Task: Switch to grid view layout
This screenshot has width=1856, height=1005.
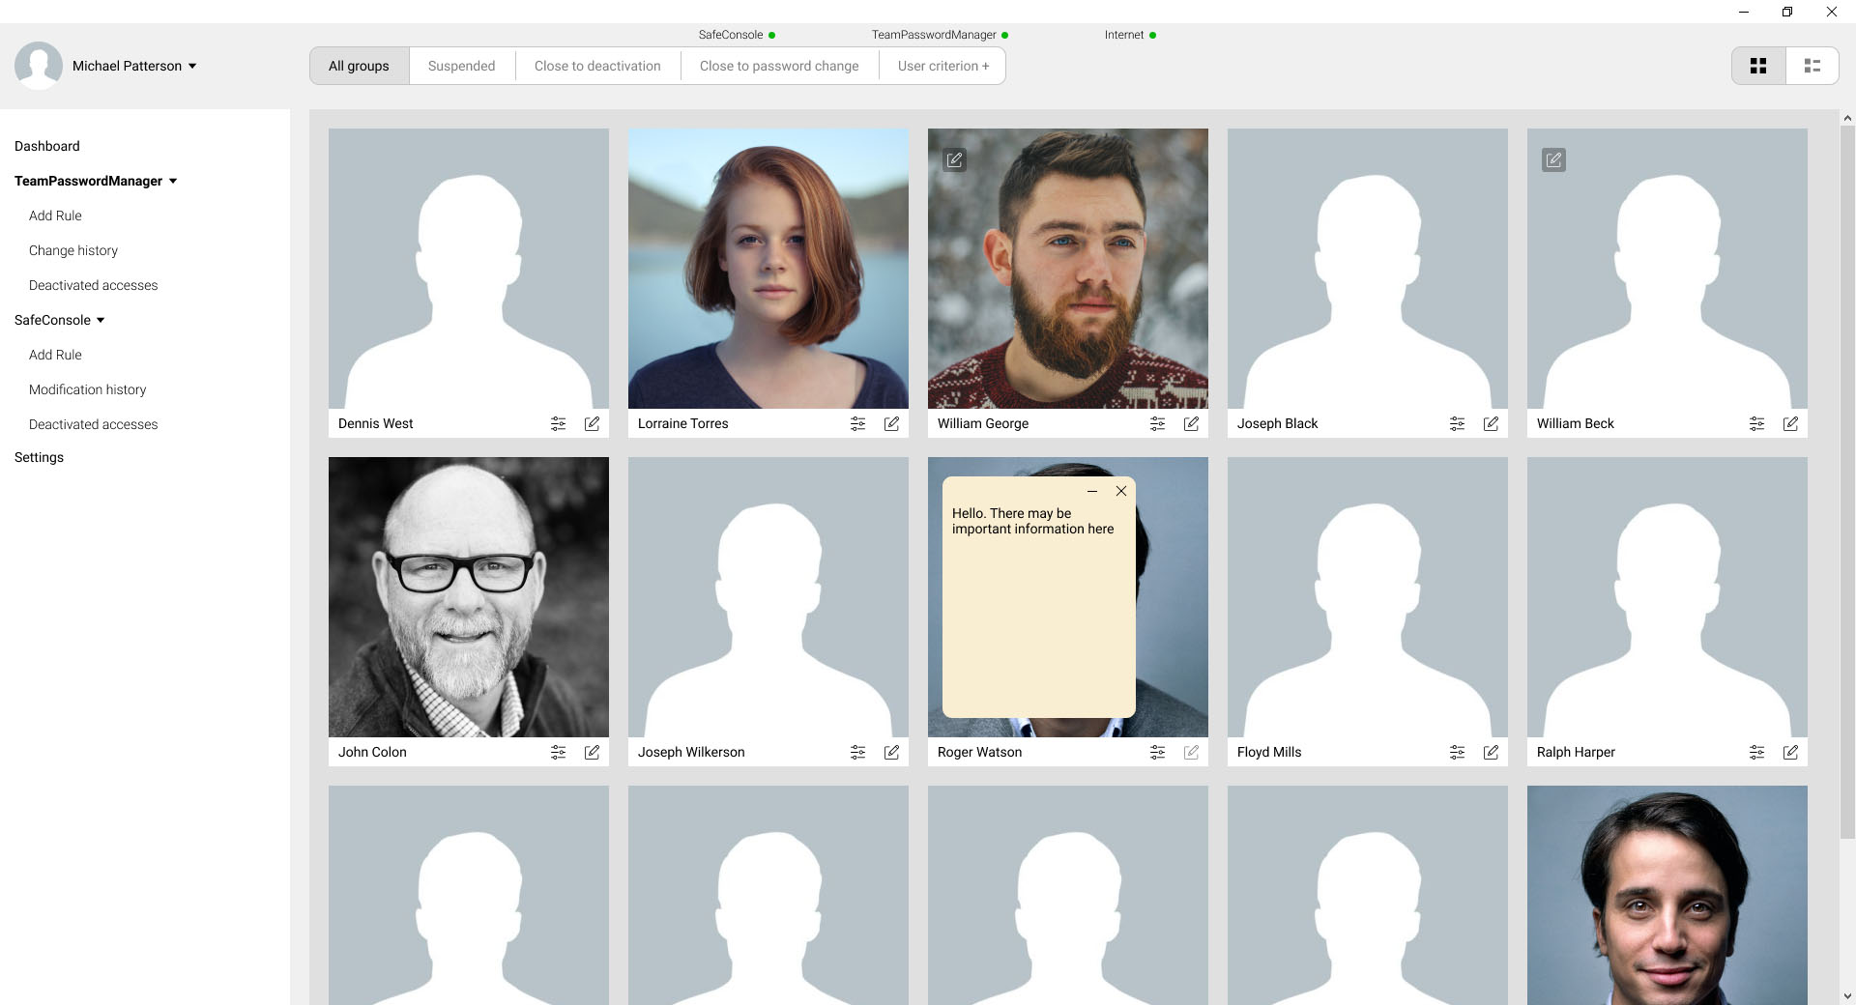Action: pos(1758,66)
